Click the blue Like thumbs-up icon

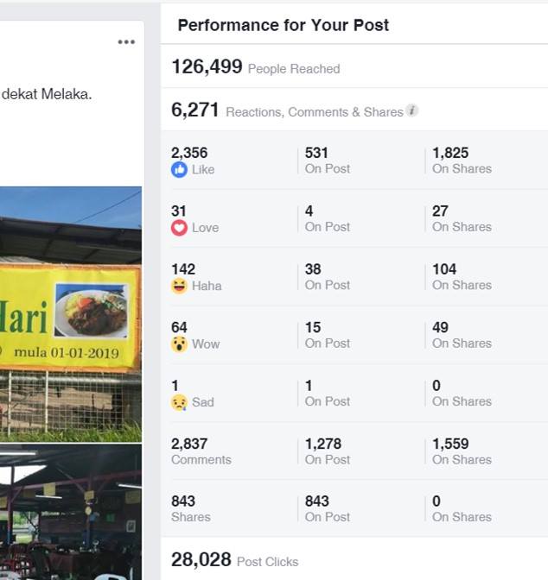tap(179, 170)
